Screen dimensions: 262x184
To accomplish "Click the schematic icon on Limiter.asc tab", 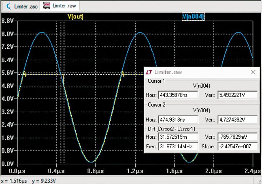I will pos(9,6).
